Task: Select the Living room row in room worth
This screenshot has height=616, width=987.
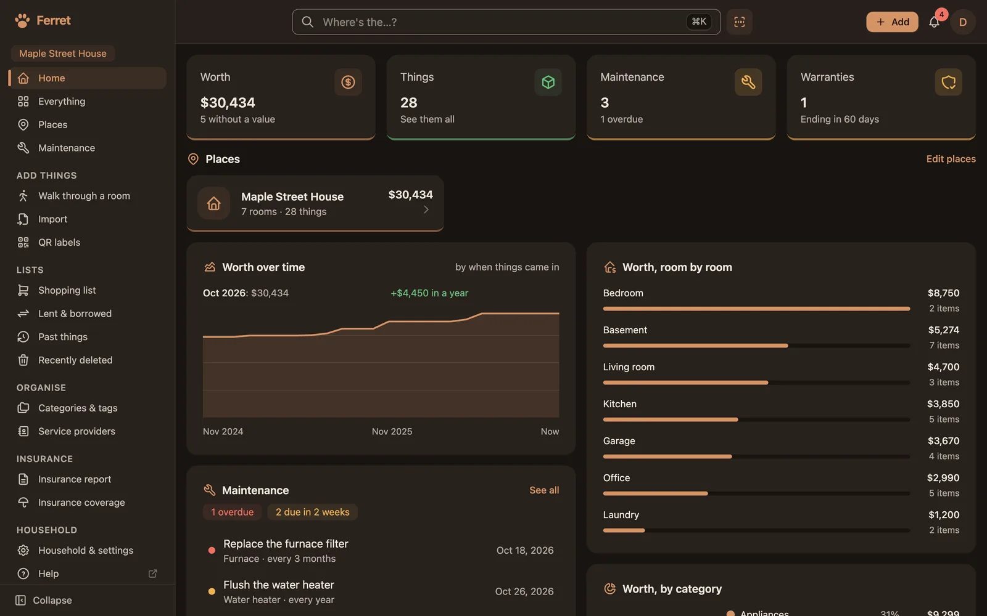Action: click(781, 375)
